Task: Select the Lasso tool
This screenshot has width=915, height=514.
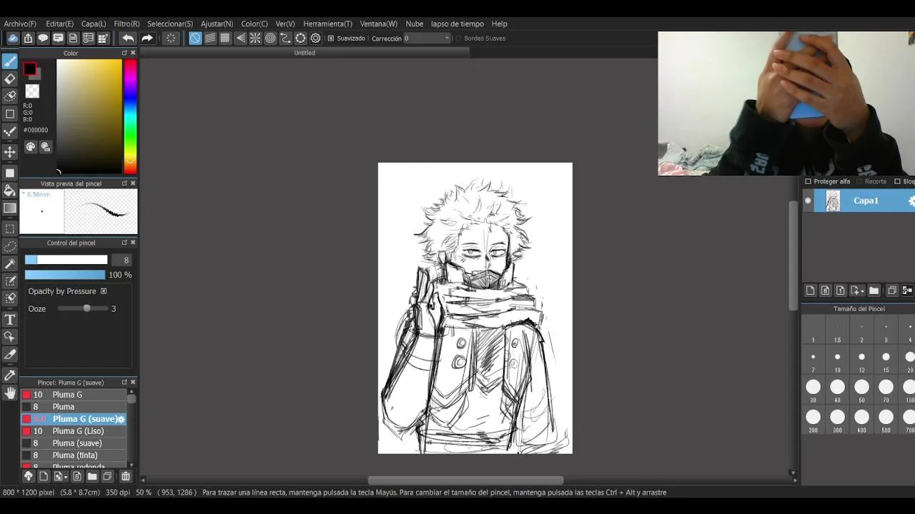Action: tap(10, 246)
